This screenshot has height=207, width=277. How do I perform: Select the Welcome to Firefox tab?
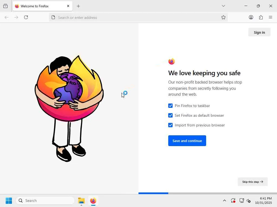[x=42, y=6]
